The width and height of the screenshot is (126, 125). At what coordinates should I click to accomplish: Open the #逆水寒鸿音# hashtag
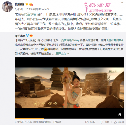pos(115,40)
